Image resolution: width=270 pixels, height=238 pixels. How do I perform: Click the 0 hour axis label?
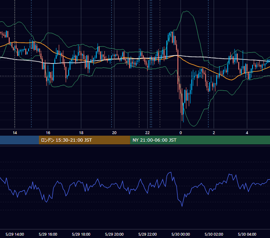[x=181, y=133]
